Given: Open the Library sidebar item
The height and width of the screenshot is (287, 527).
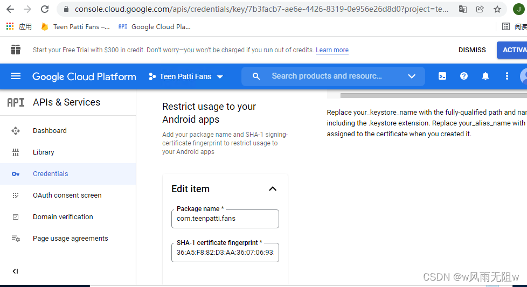Looking at the screenshot, I should 43,152.
